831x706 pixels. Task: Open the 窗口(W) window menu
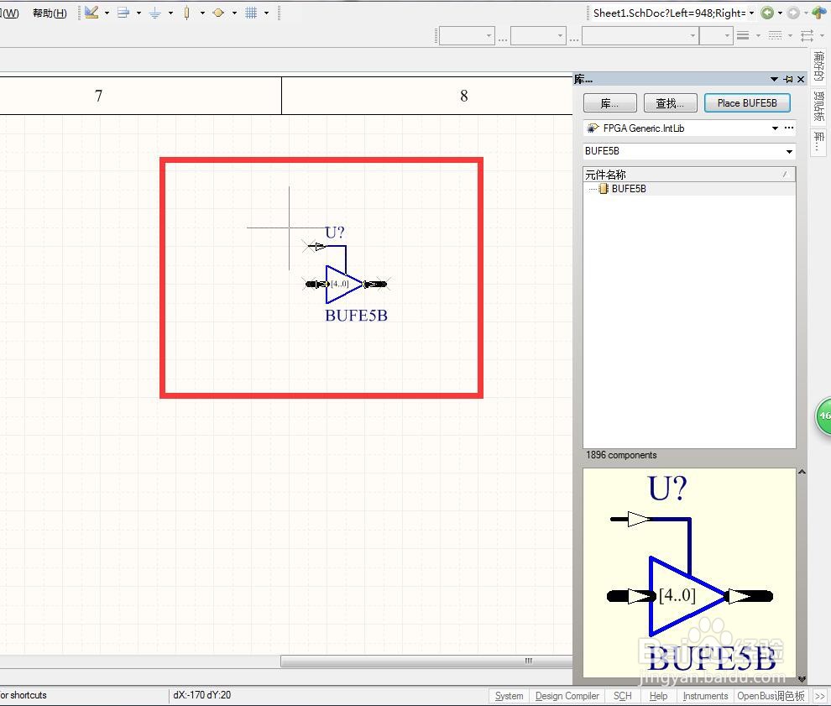tap(9, 13)
